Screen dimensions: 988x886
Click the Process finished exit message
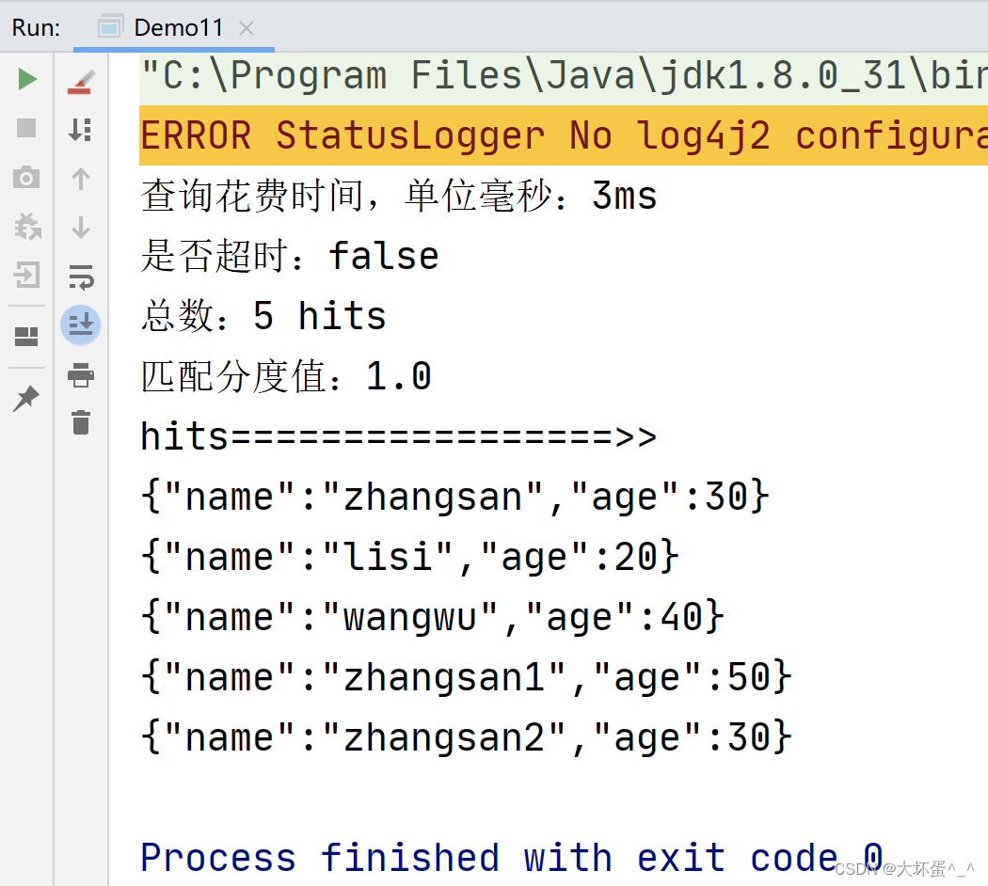click(x=508, y=857)
